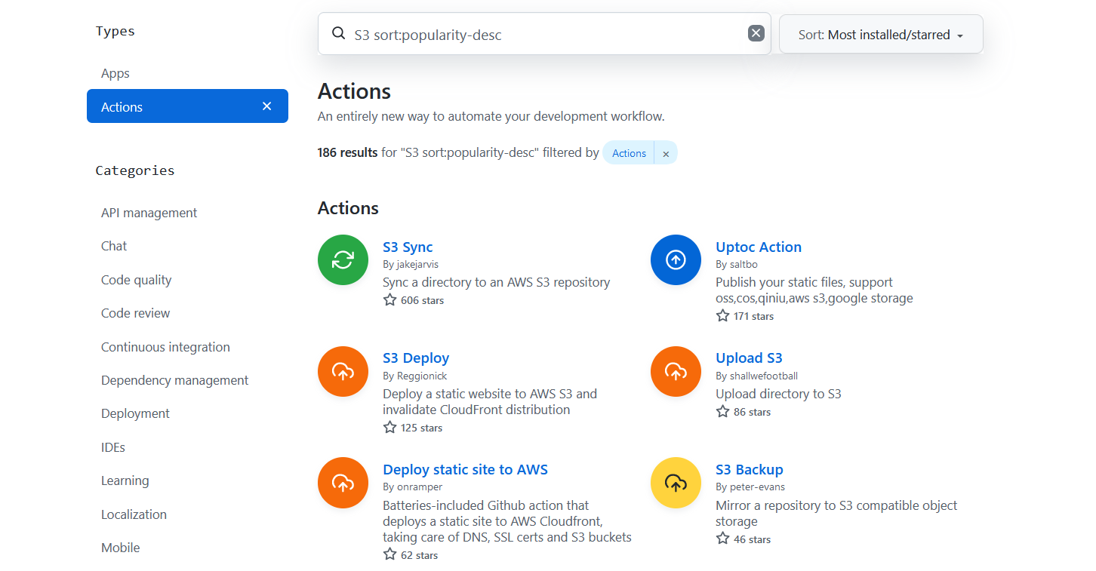Remove the Actions filter chip
This screenshot has height=571, width=1096.
pos(666,152)
